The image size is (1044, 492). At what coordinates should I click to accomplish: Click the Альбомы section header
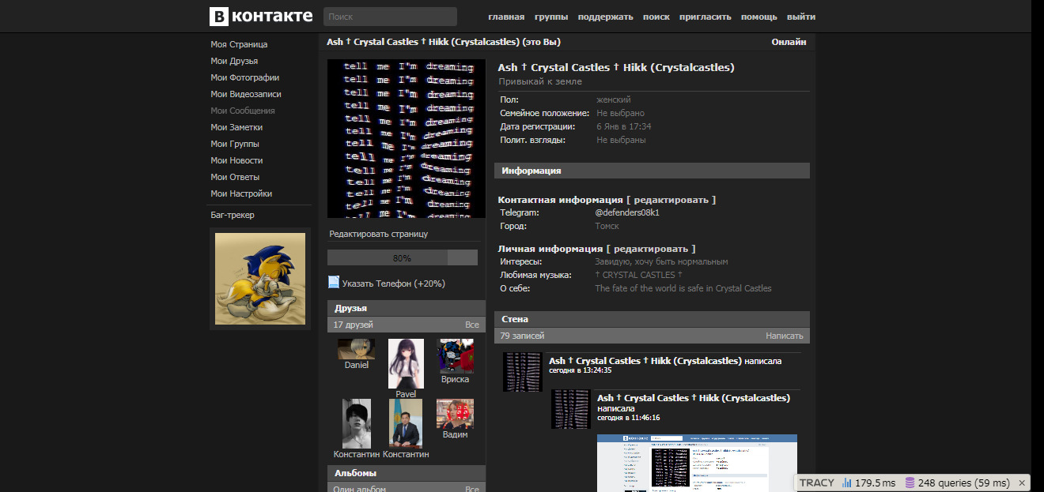click(407, 473)
